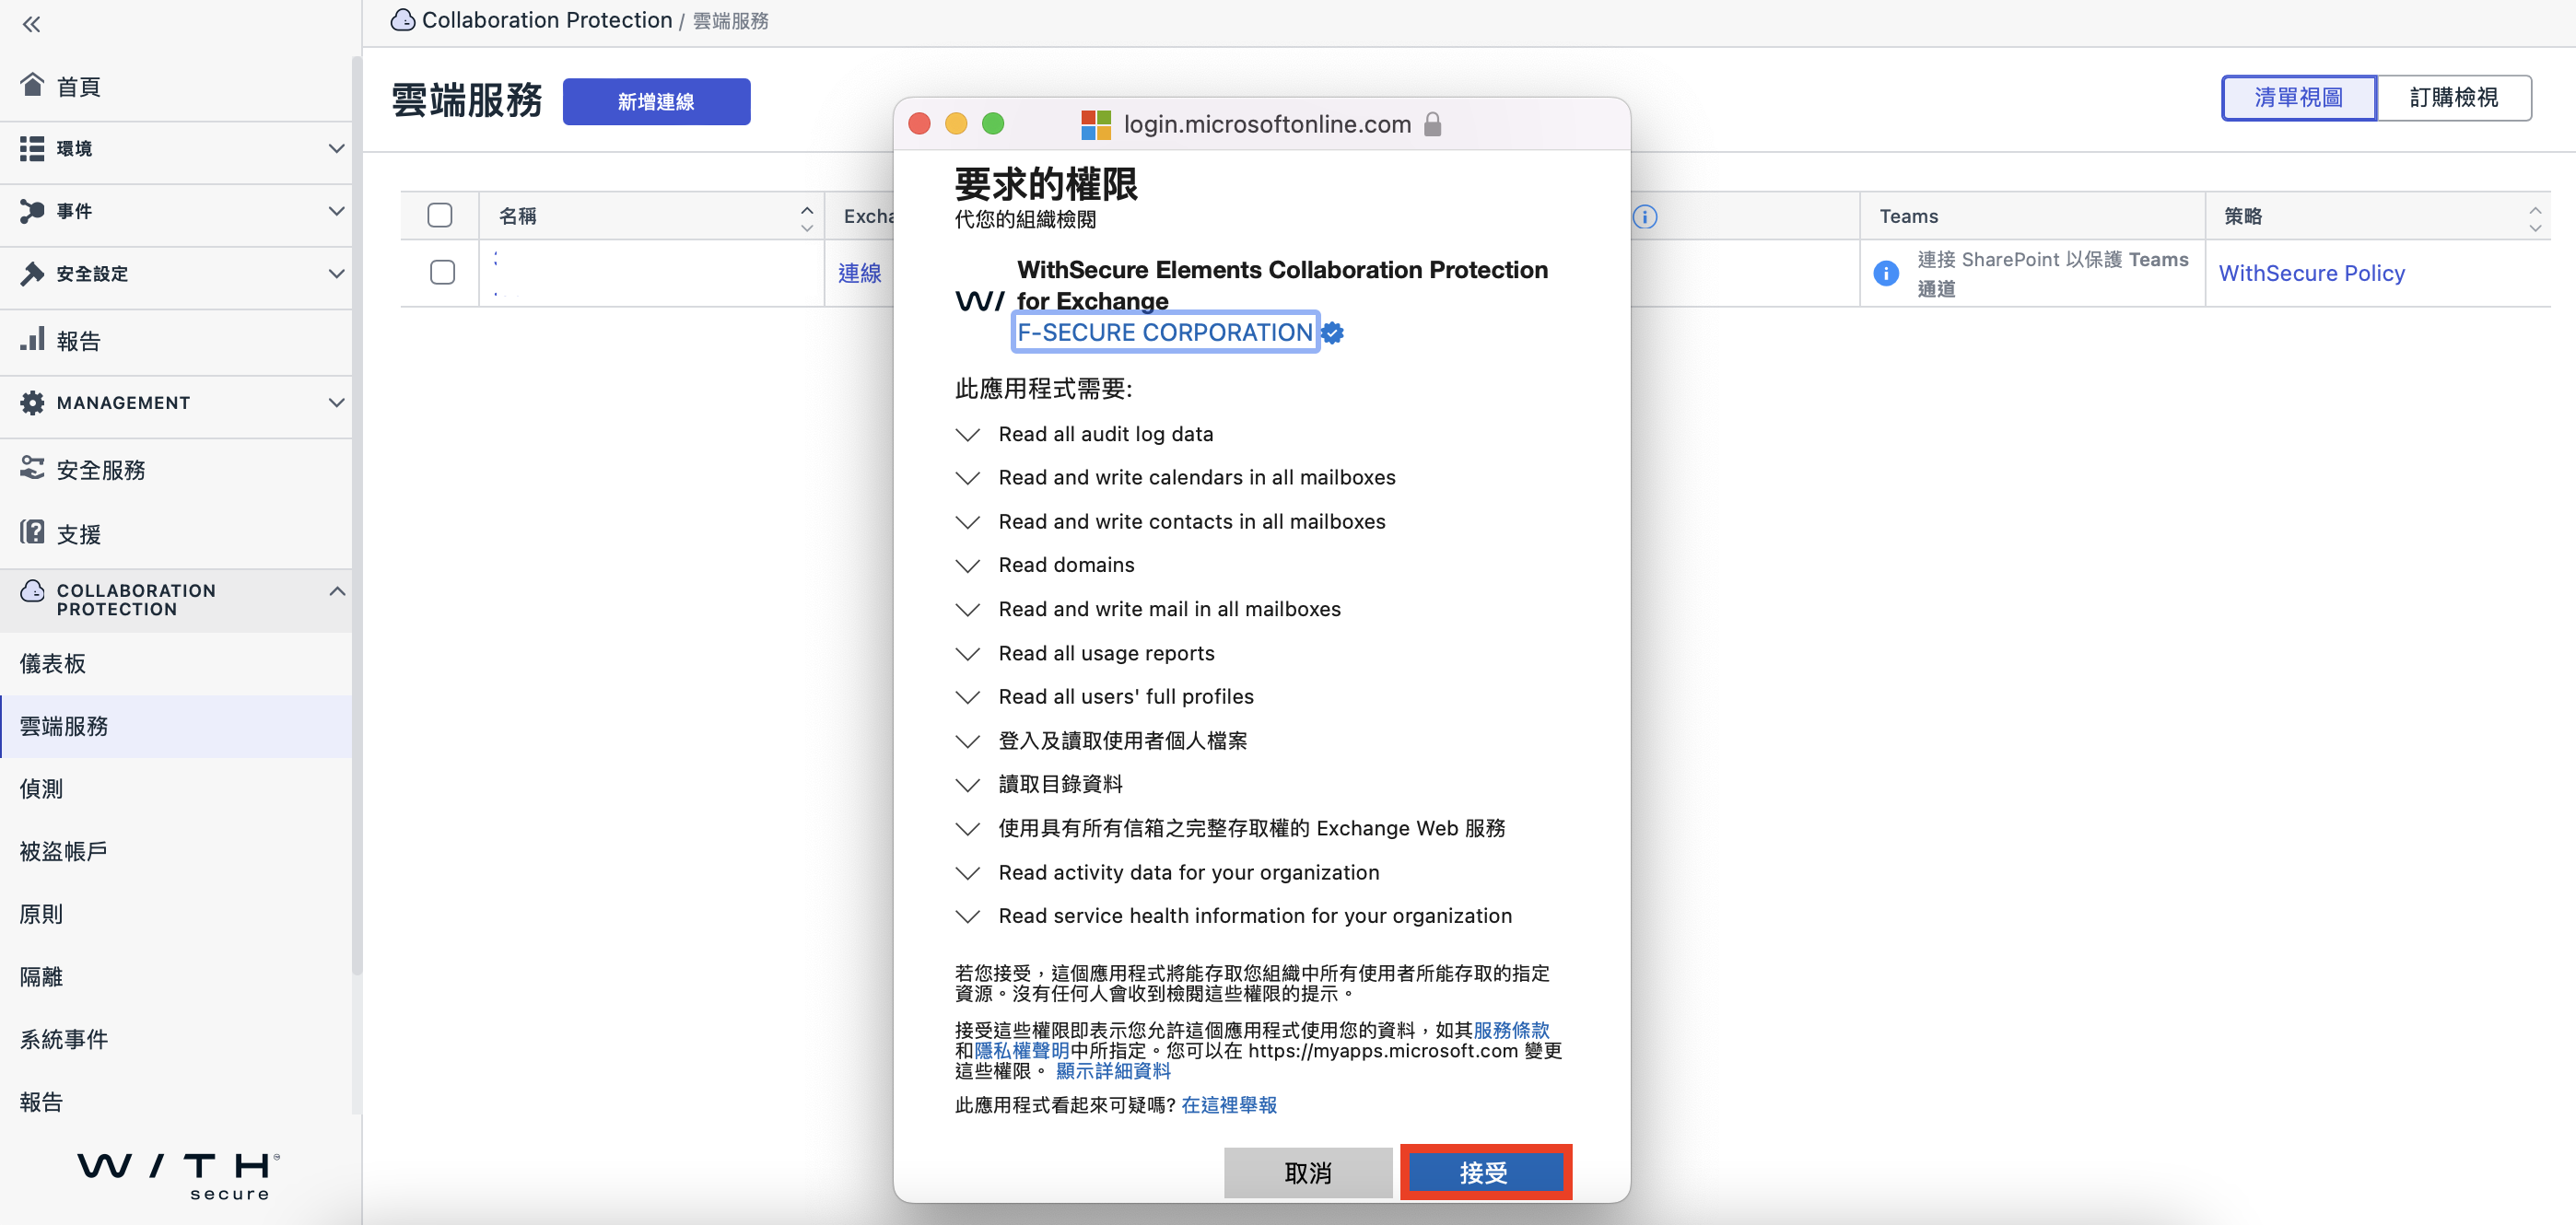
Task: Open the 服務條款 link
Action: [x=1511, y=1030]
